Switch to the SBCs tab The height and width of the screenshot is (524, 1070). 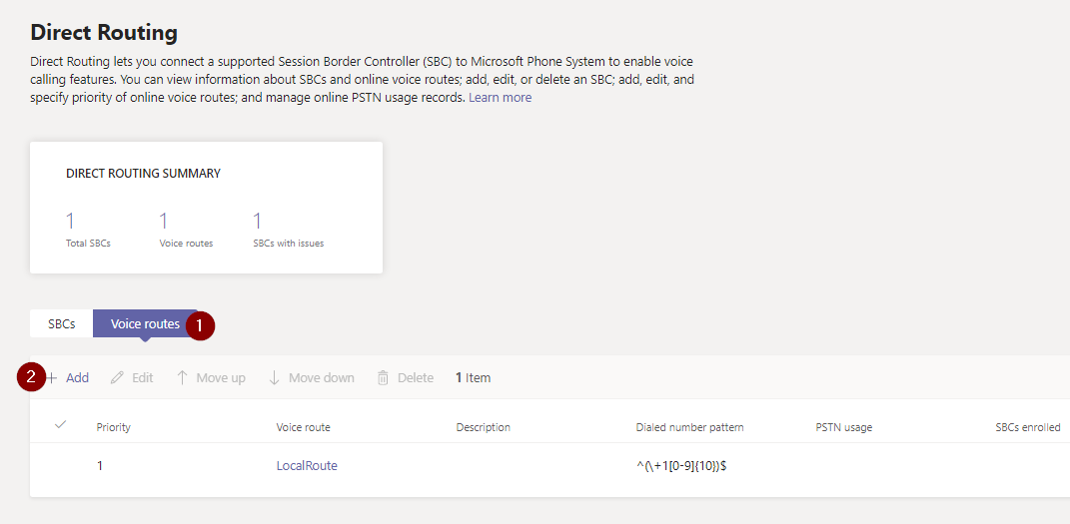click(62, 324)
